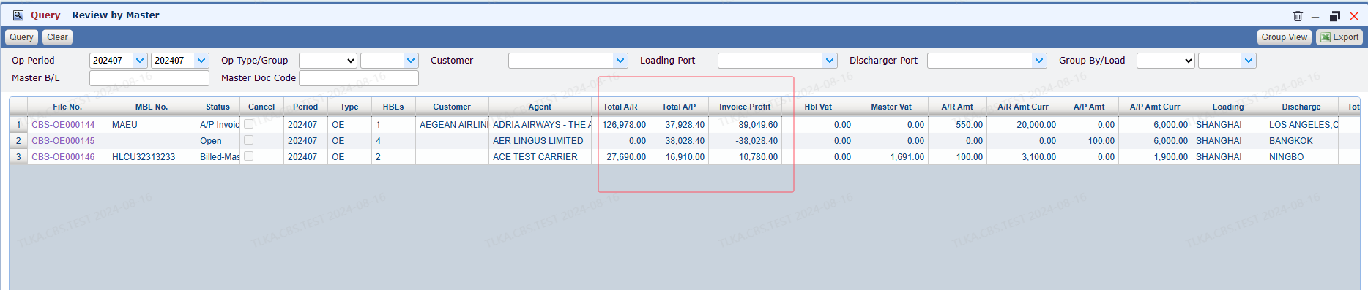Sort by File No. column header
The image size is (1368, 290).
pyautogui.click(x=67, y=107)
